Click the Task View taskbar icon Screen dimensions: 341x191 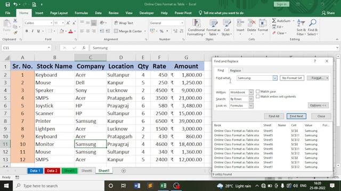coord(124,186)
